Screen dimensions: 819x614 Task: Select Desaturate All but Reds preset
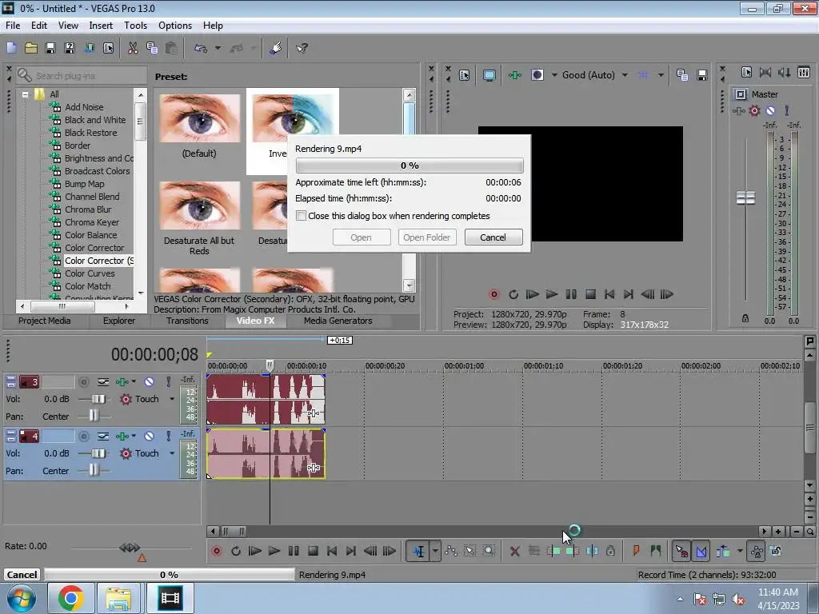pyautogui.click(x=199, y=218)
